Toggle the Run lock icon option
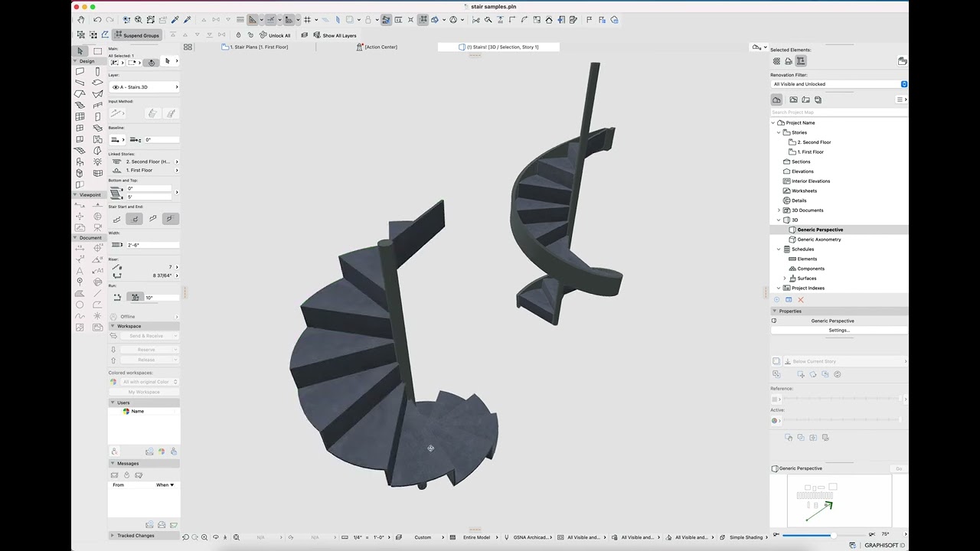 (x=135, y=297)
